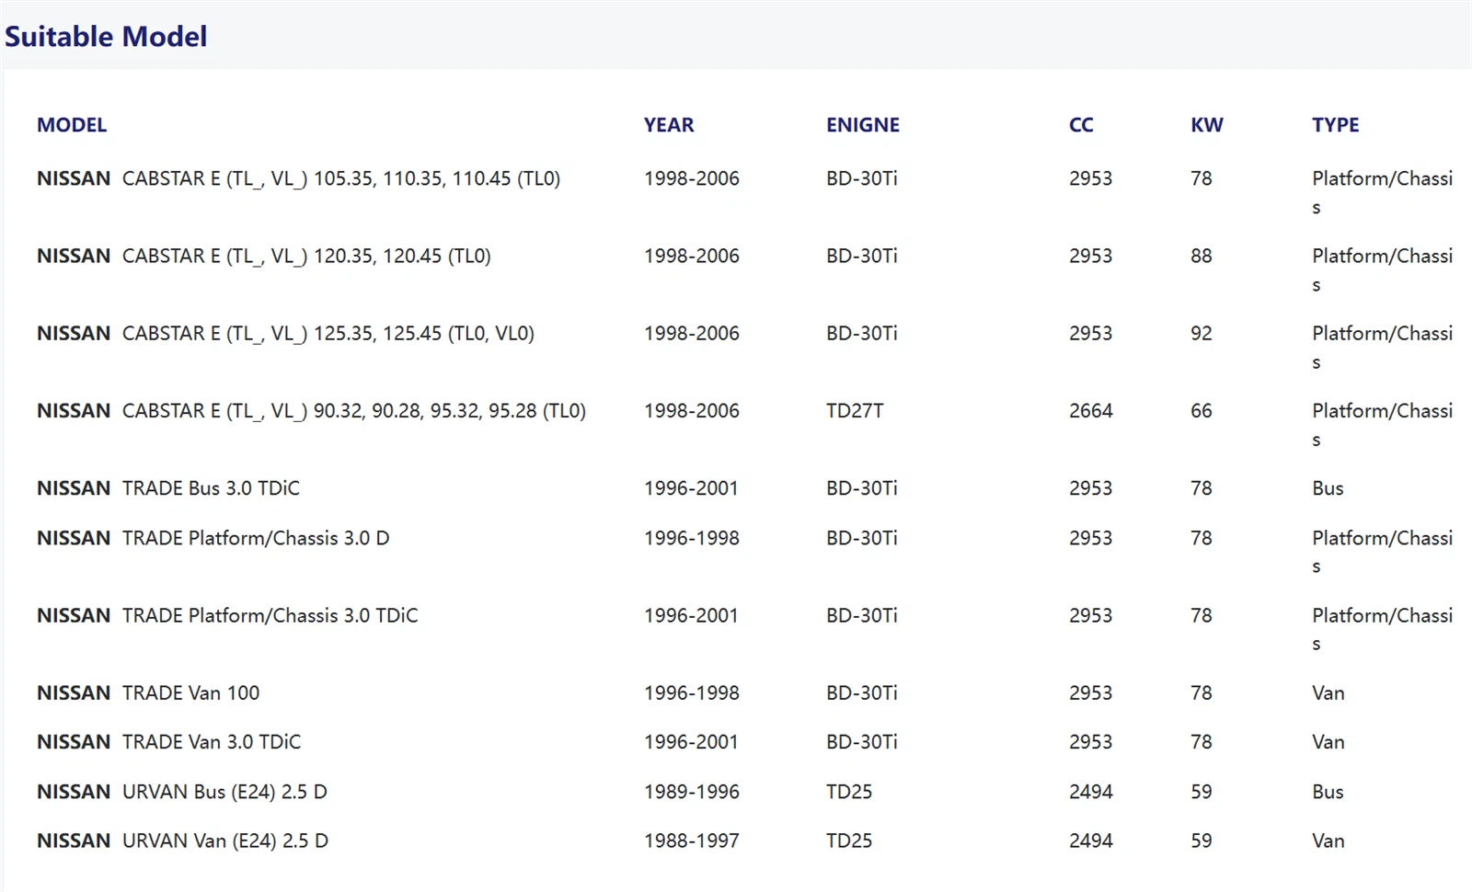Click type Van in TRADE Van 3.0 TDiC row

tap(1328, 742)
